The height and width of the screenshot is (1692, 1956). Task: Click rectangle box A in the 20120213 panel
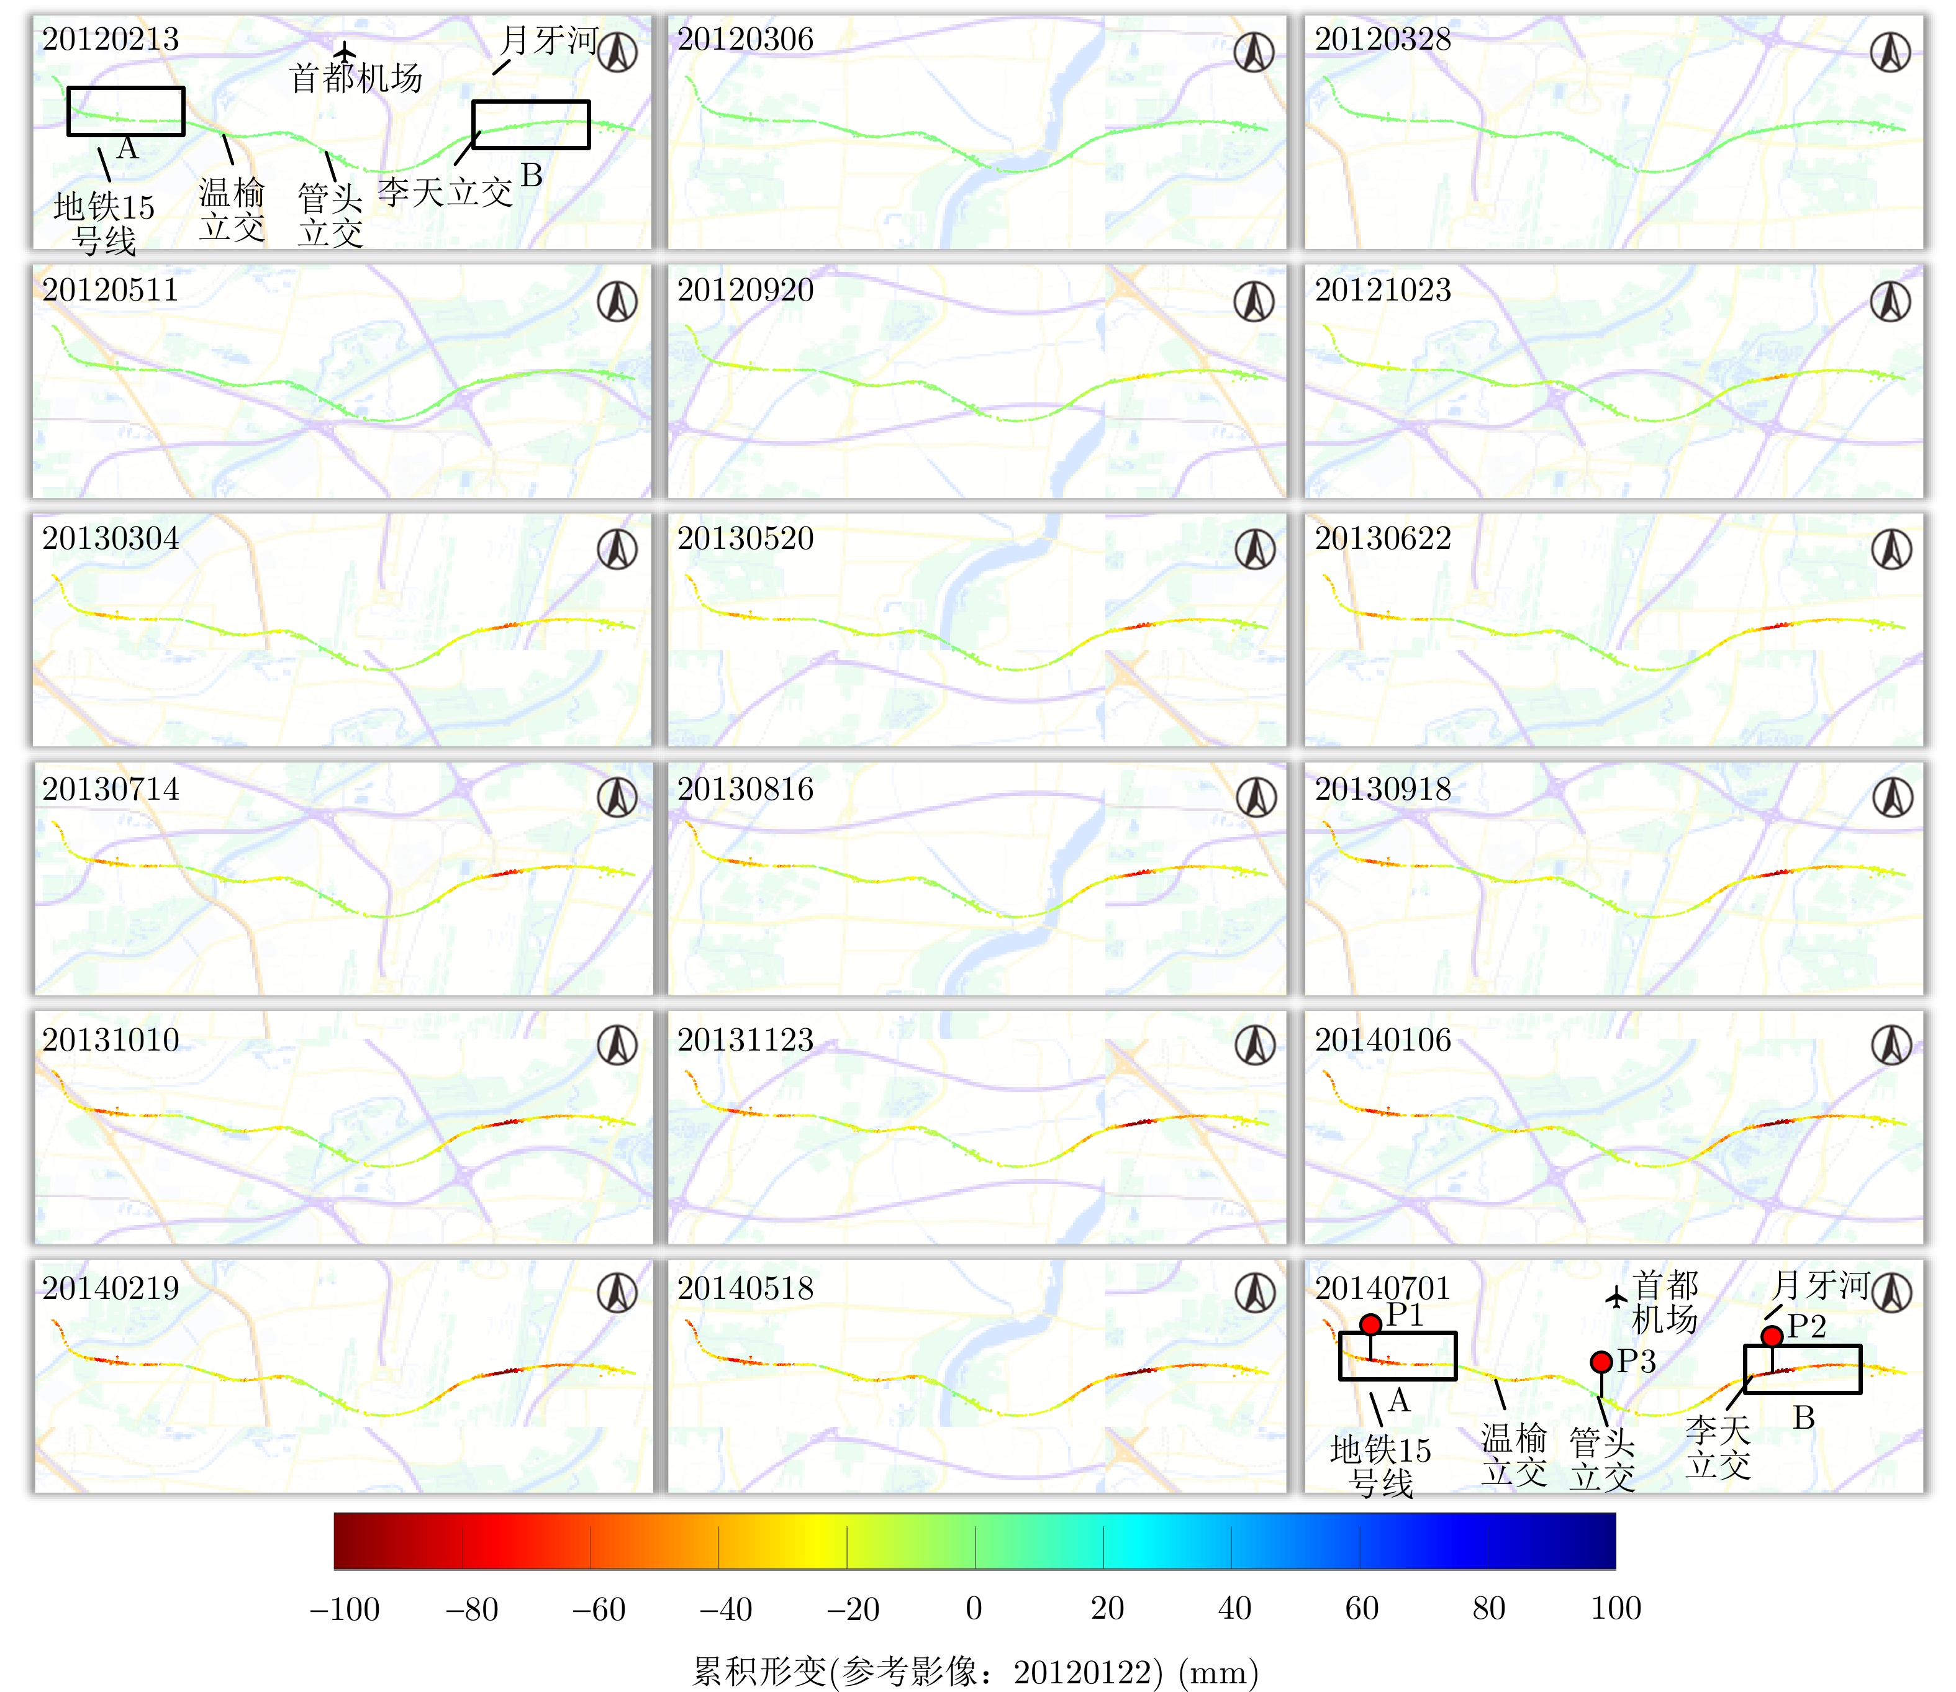[125, 111]
